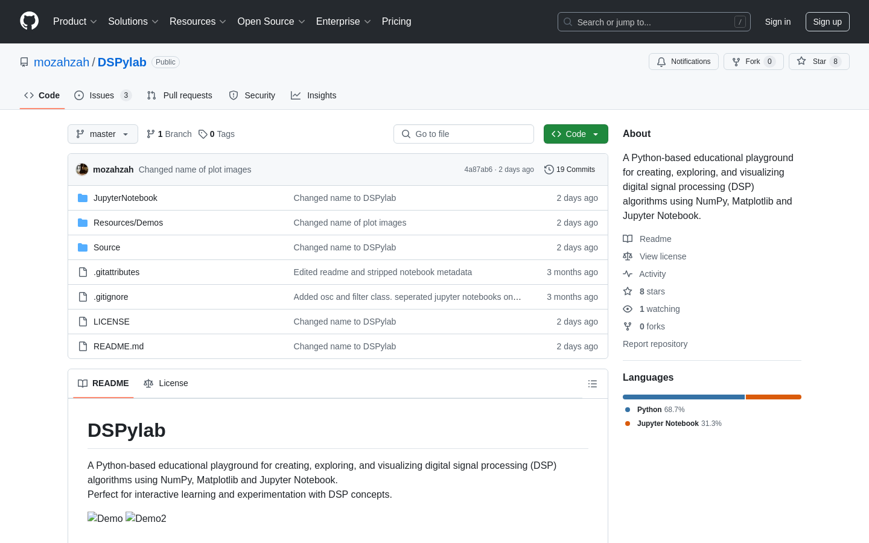Click the JupyterNotebook folder icon
869x543 pixels.
tap(83, 198)
